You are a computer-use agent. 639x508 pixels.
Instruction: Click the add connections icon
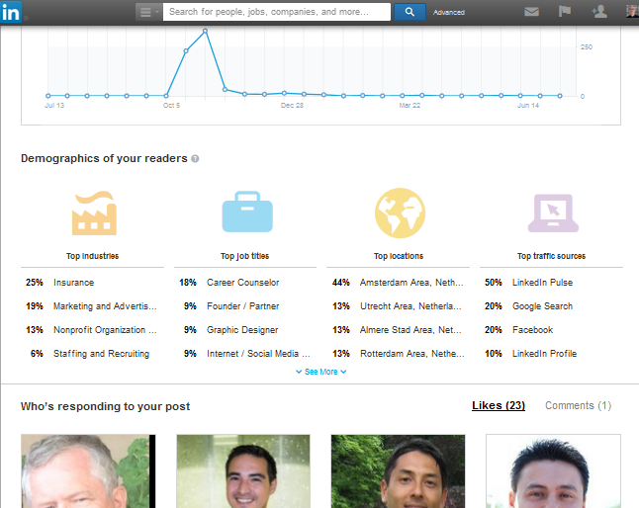(598, 12)
